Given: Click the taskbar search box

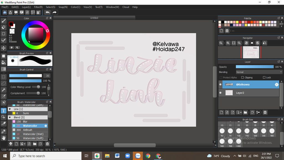Looking at the screenshot, I should point(46,156).
